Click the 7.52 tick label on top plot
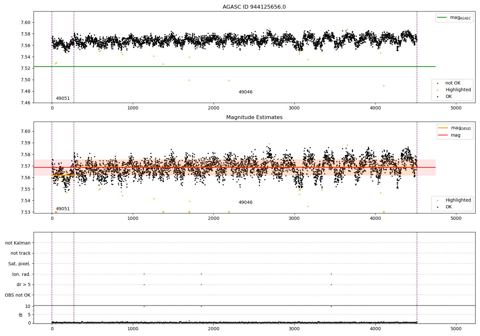 pos(26,68)
